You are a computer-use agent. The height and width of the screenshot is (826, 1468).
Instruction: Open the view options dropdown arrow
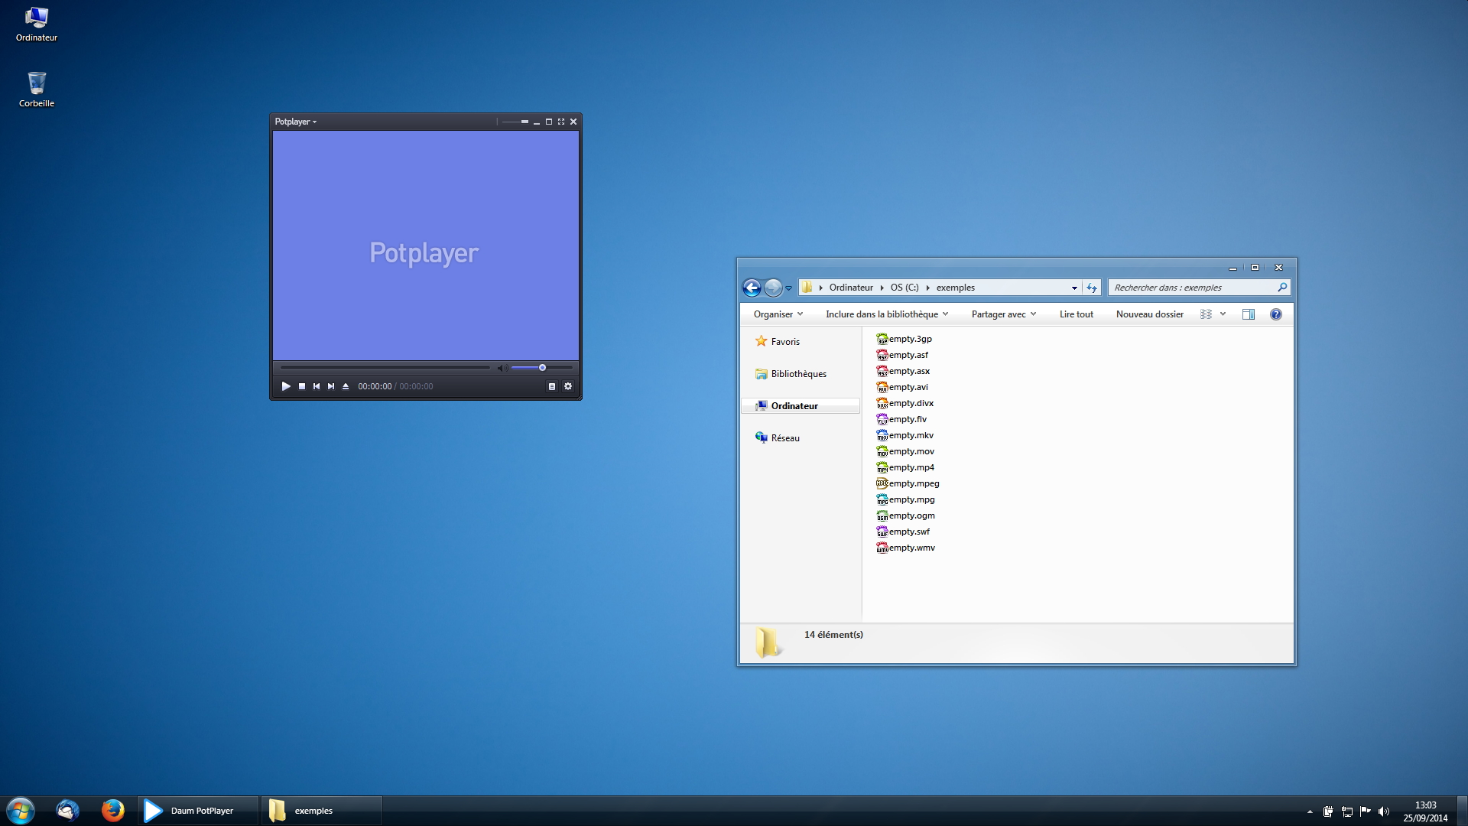point(1223,314)
